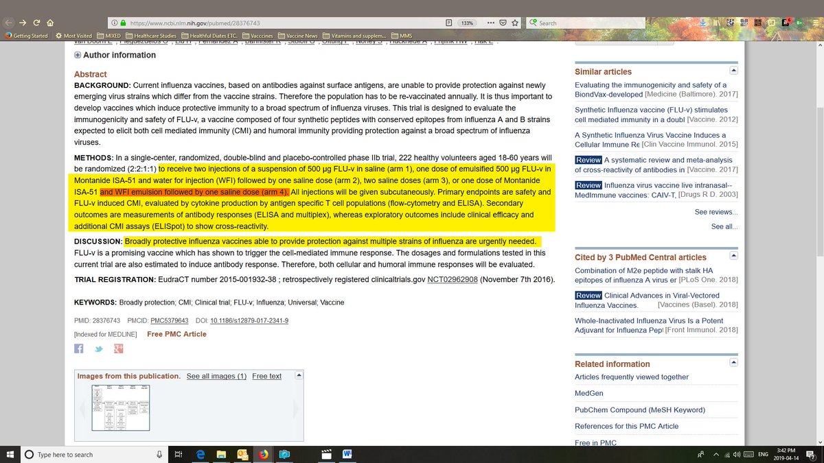Collapse the Cited by PubMed Central panel

coord(733,257)
